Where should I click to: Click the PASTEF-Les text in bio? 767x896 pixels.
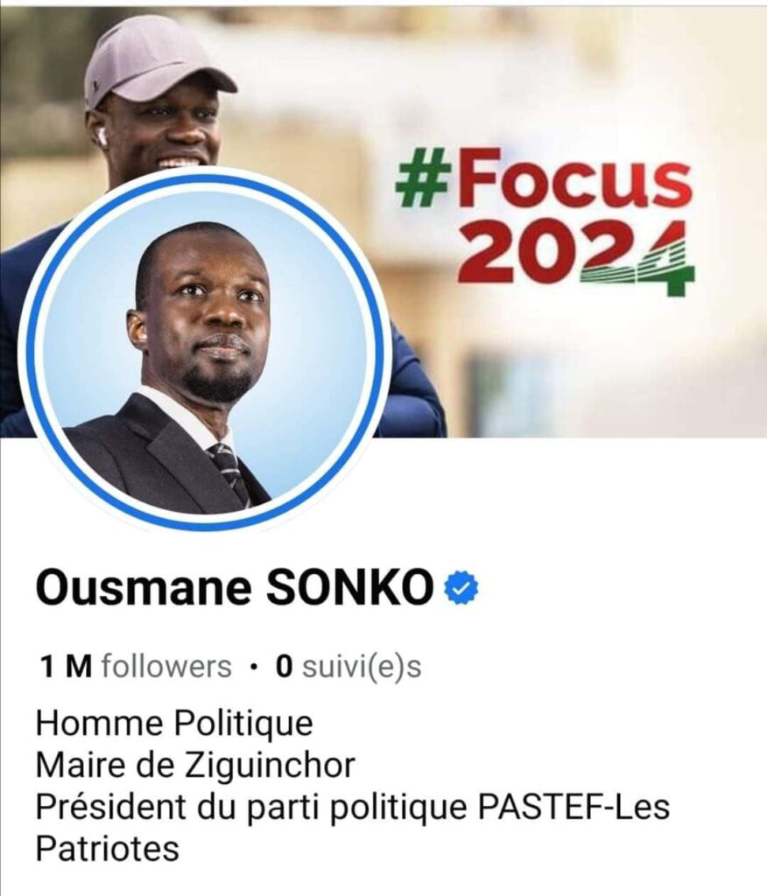click(573, 808)
